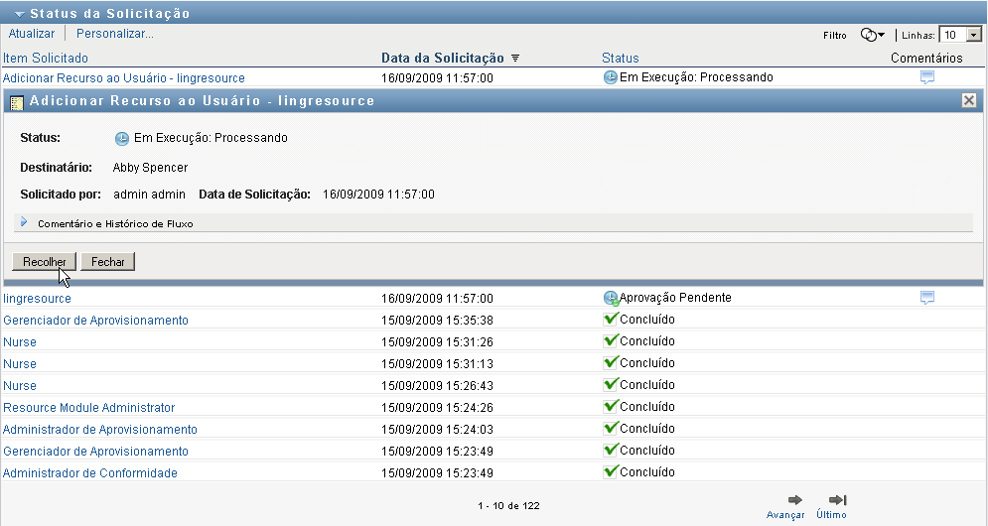This screenshot has width=988, height=526.
Task: Sort by Item Solicitado column
Action: [x=46, y=58]
